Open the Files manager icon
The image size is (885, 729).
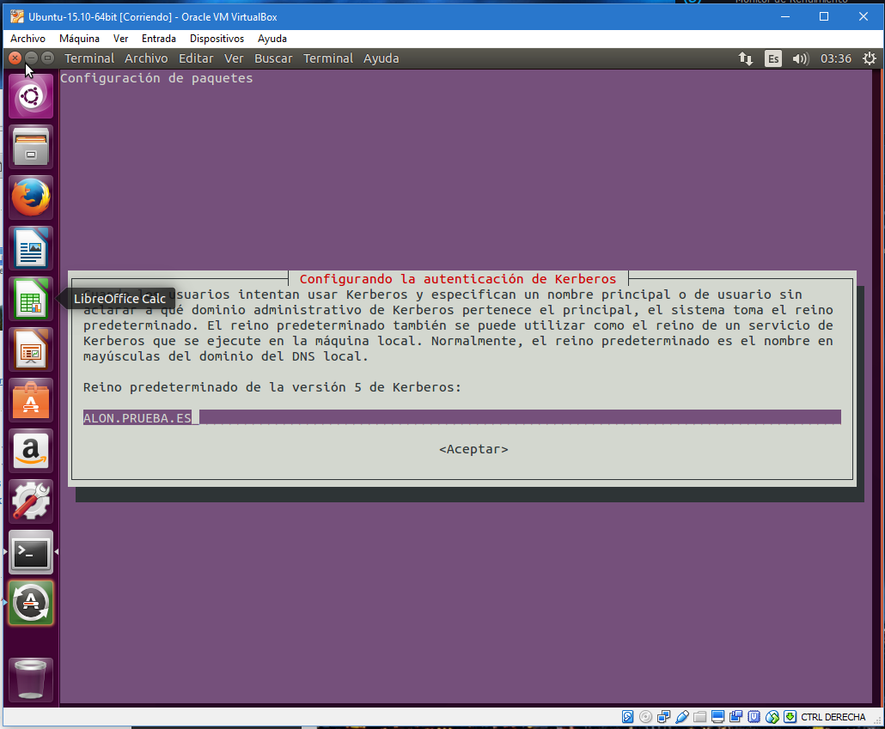pyautogui.click(x=31, y=147)
